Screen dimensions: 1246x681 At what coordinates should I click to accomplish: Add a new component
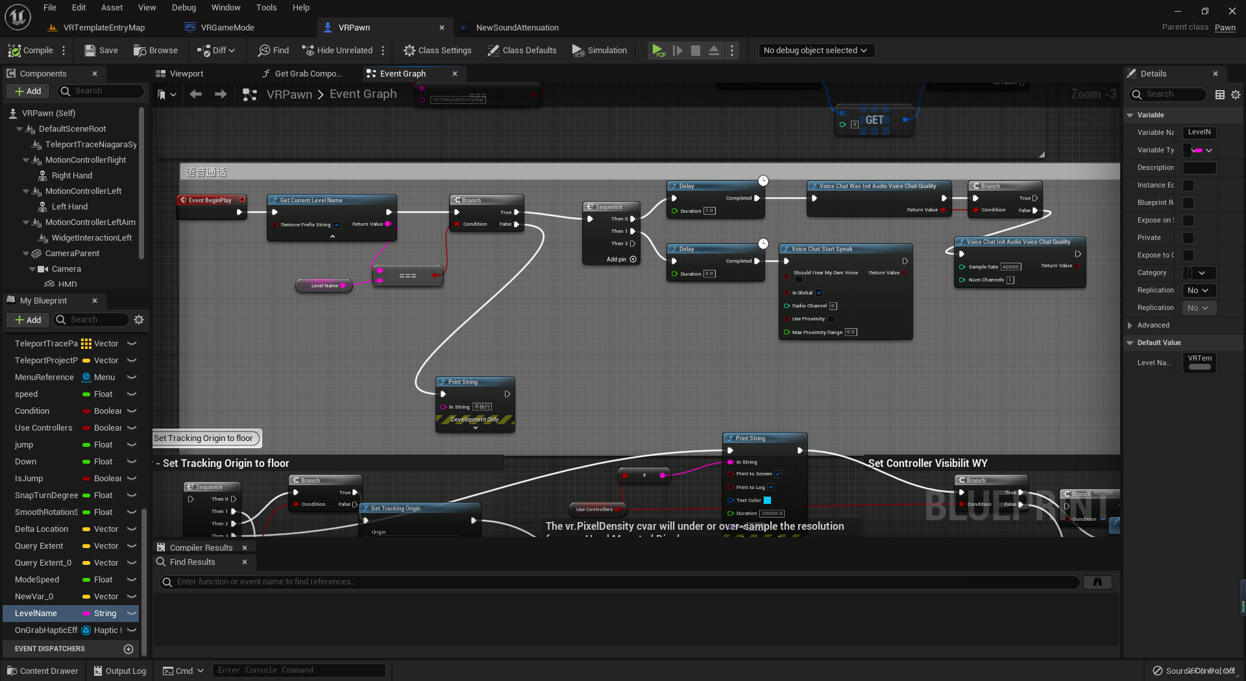[x=28, y=91]
